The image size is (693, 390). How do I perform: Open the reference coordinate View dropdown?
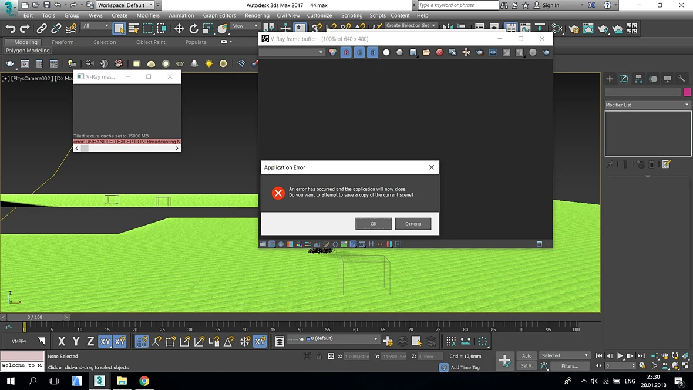point(245,26)
